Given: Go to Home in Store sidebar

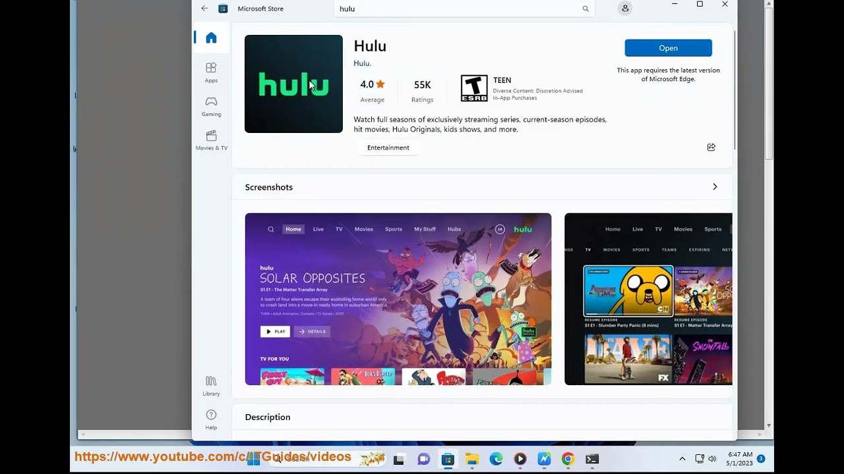Looking at the screenshot, I should pos(211,38).
